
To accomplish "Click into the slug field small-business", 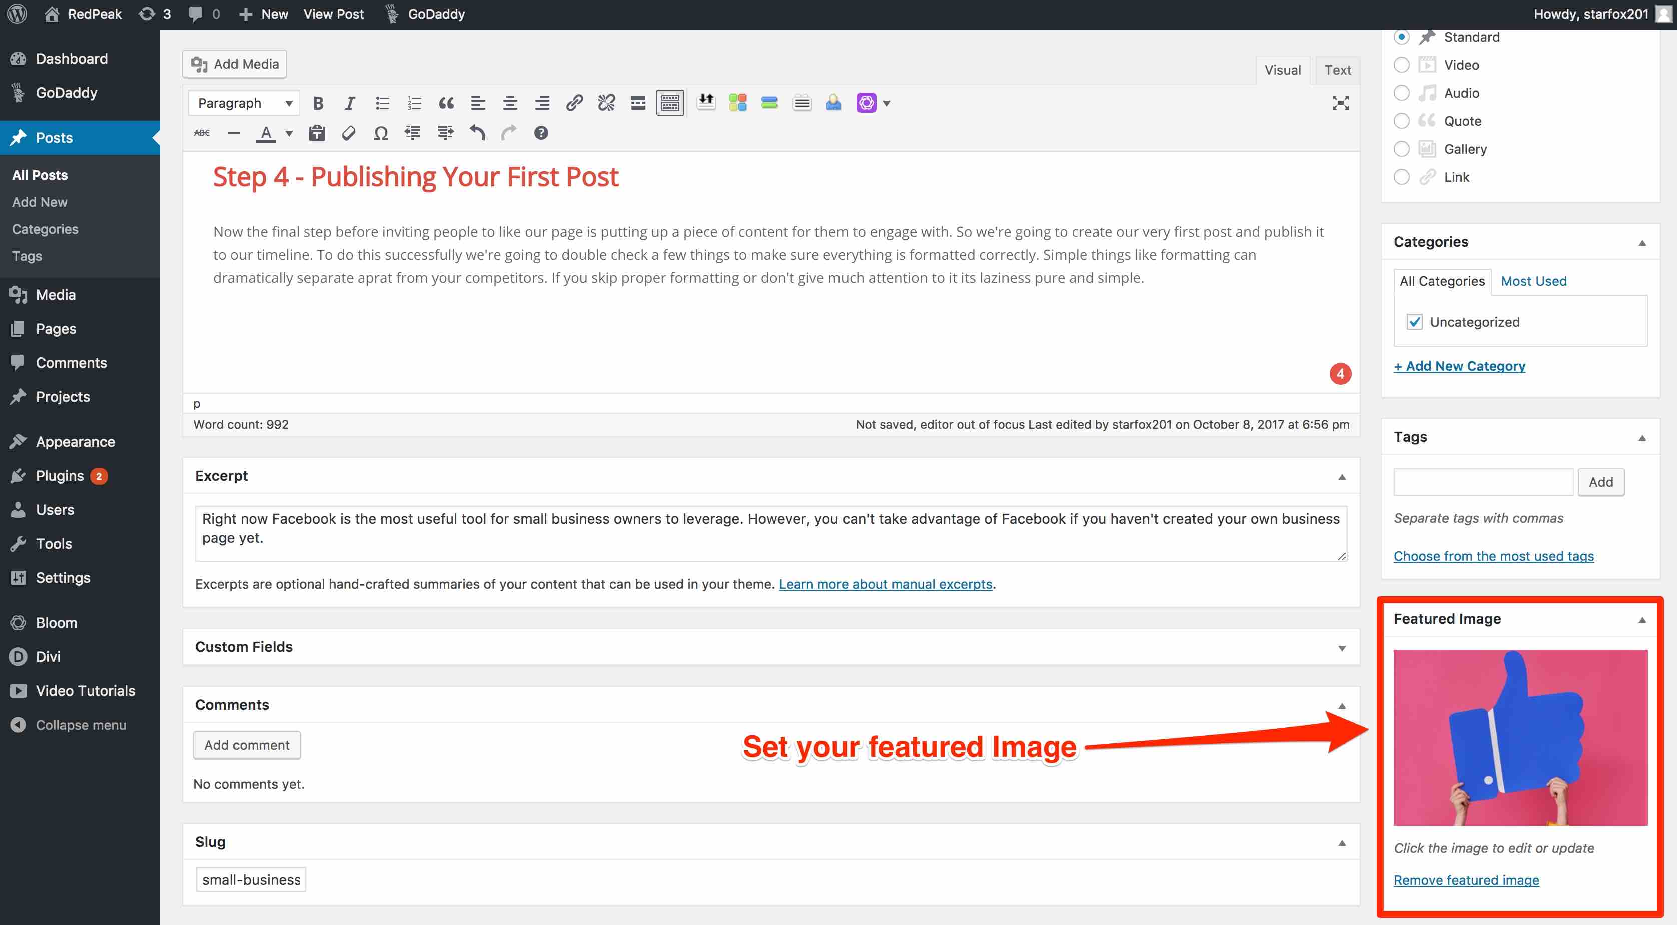I will [x=251, y=880].
